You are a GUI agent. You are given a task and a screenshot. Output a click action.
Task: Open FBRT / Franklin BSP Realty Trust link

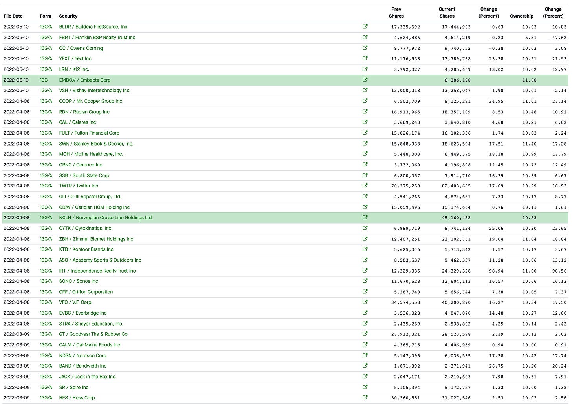point(97,37)
